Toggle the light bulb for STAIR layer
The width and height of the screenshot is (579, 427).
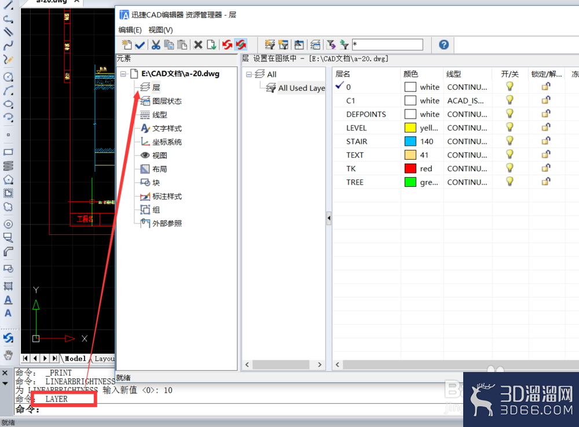click(510, 141)
